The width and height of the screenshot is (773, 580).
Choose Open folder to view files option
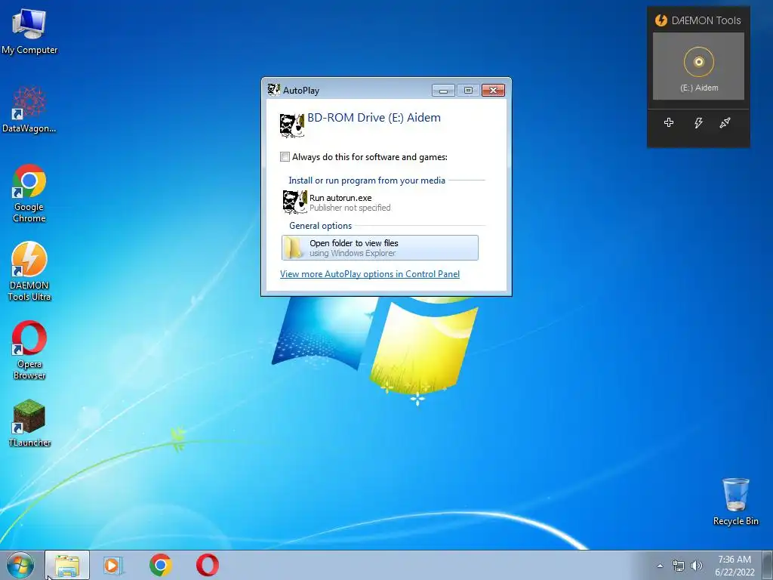[380, 248]
